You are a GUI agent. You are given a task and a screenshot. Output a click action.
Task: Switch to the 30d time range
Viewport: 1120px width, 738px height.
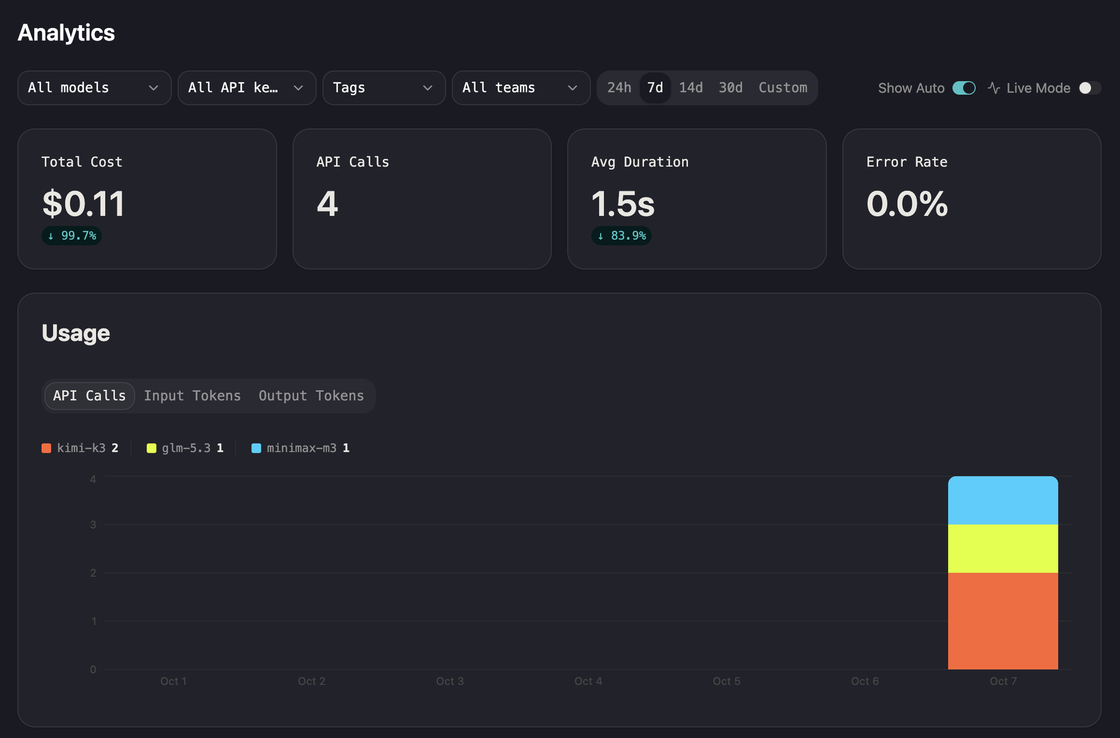click(x=731, y=88)
